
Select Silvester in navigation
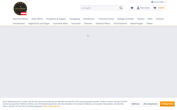(88, 23)
